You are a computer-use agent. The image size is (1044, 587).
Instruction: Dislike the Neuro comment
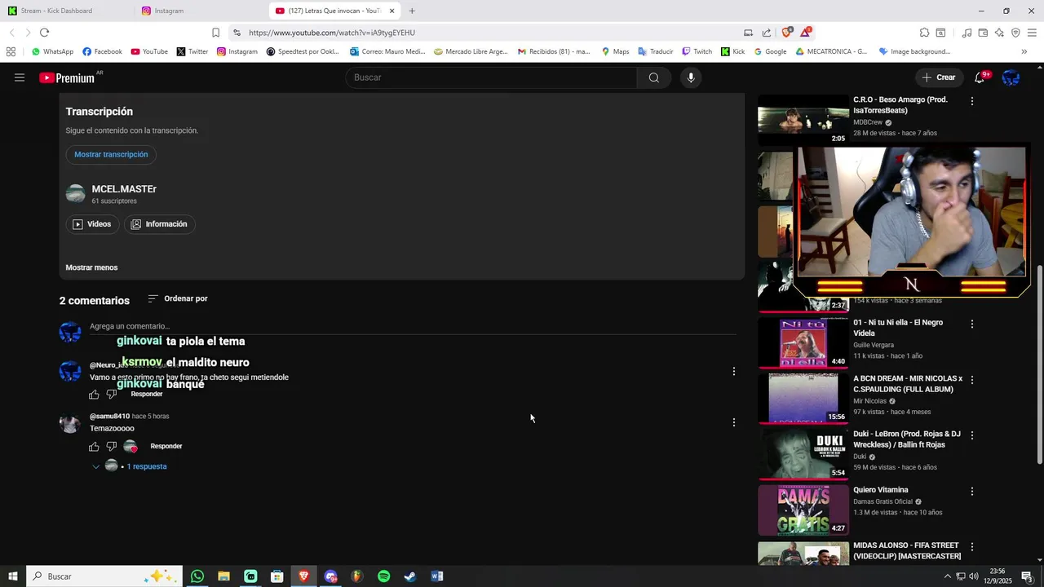(112, 395)
